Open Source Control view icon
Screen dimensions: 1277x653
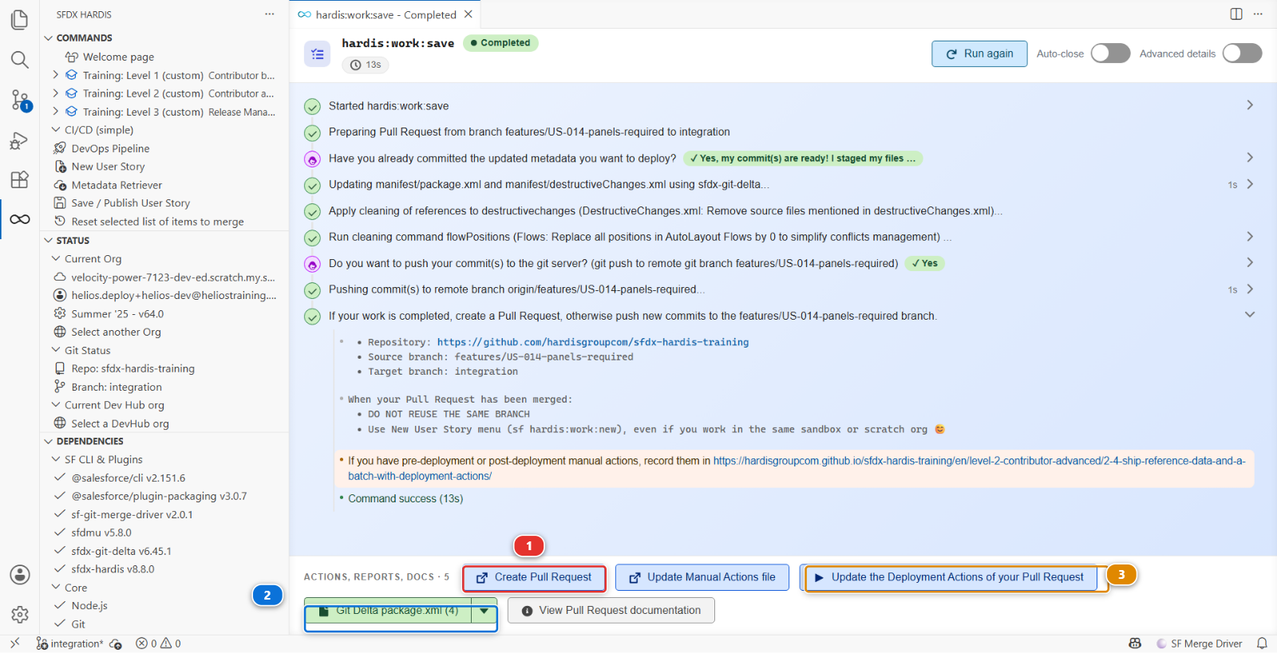click(20, 100)
